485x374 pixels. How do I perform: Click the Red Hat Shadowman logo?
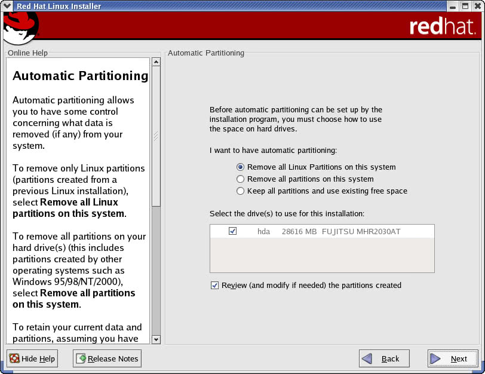[20, 29]
